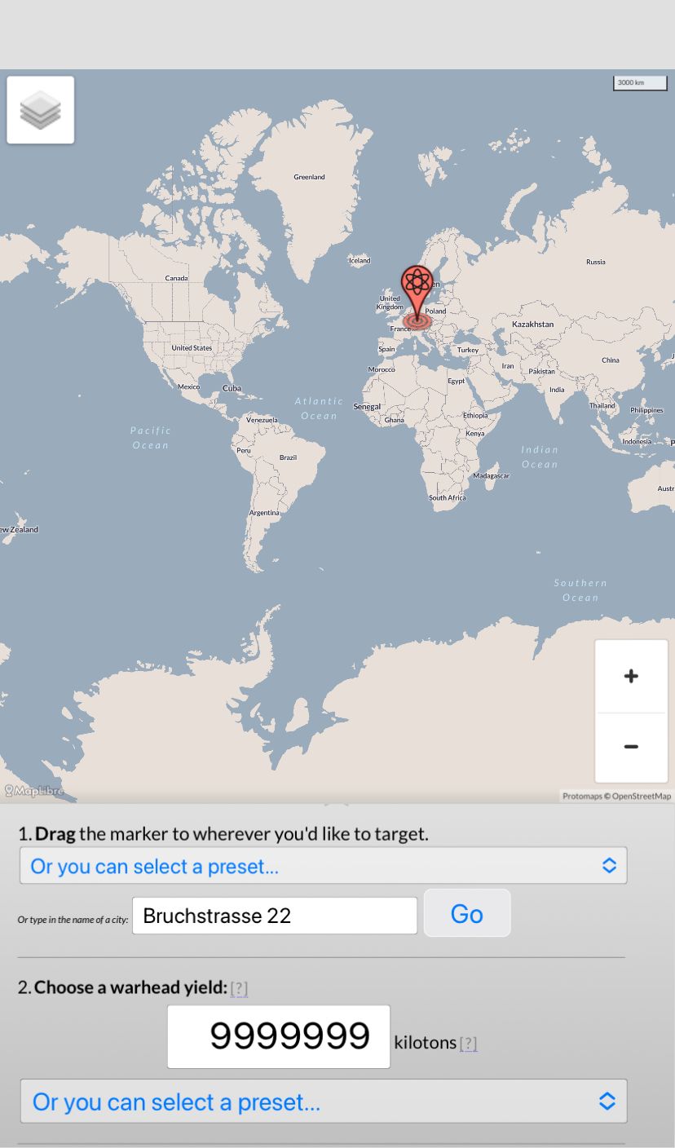This screenshot has height=1148, width=675.
Task: Open the help link next to kilotons
Action: (x=468, y=1044)
